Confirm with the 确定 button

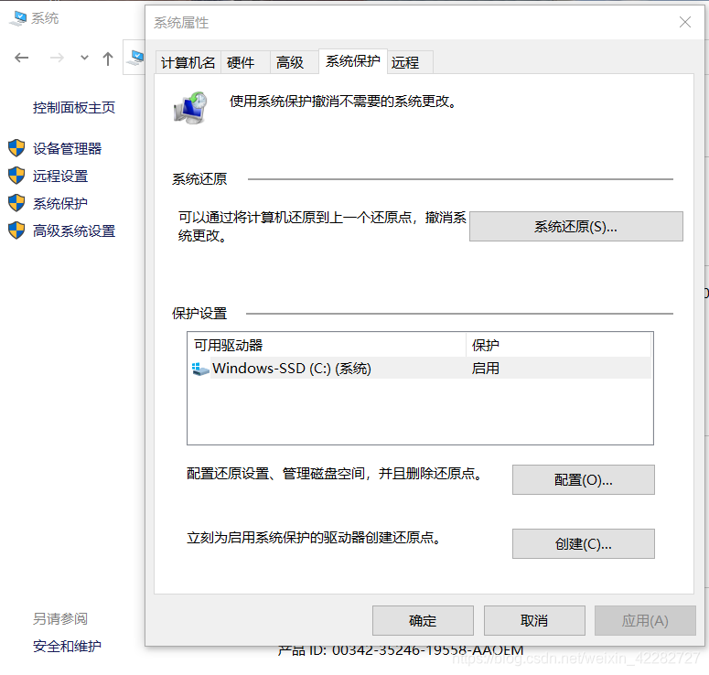(x=423, y=621)
